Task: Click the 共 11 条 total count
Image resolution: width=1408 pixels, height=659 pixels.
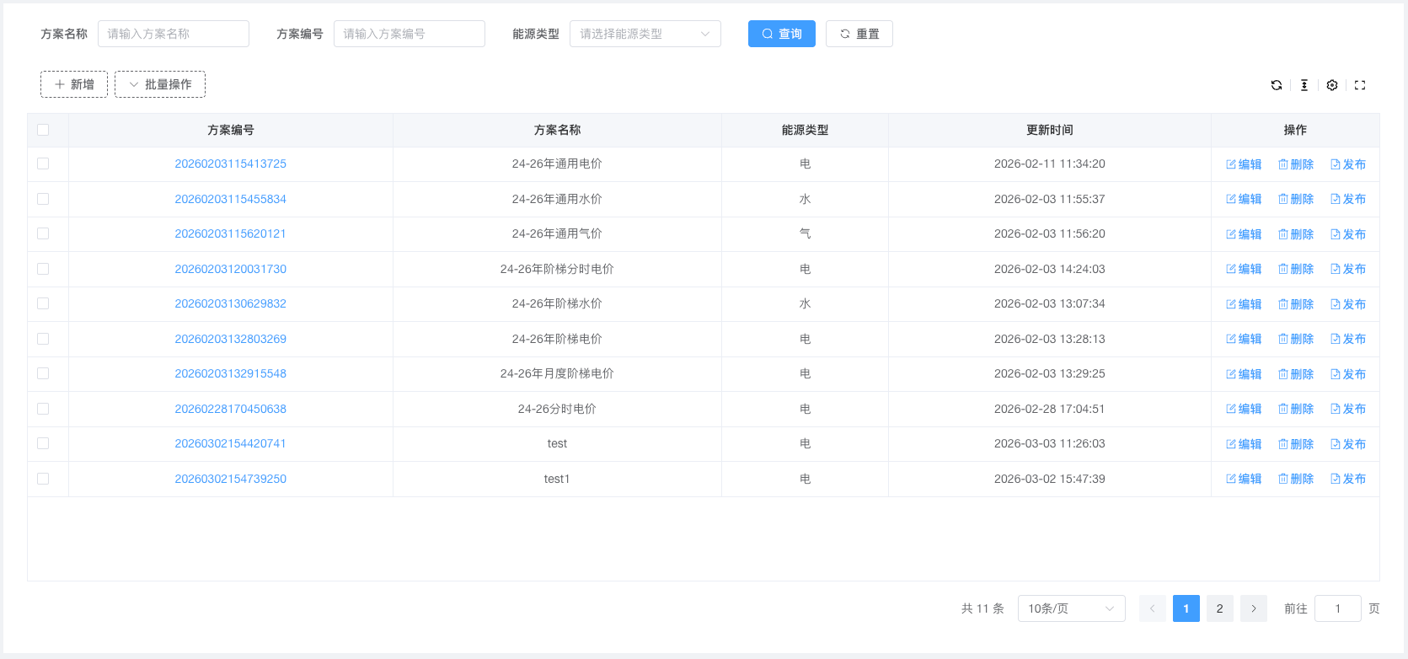Action: pyautogui.click(x=982, y=608)
